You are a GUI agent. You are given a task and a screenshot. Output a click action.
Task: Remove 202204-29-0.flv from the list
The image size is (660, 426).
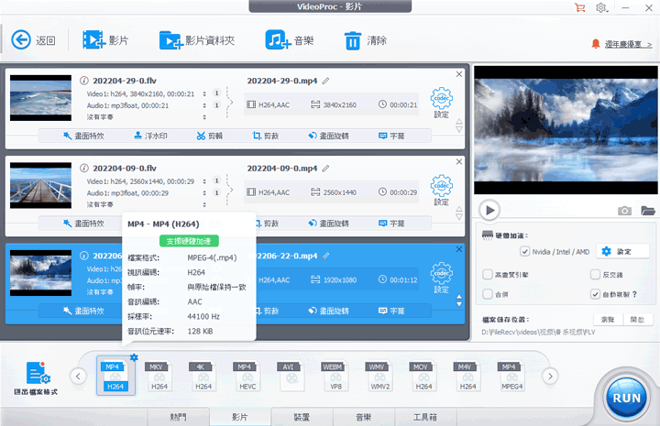tap(459, 74)
